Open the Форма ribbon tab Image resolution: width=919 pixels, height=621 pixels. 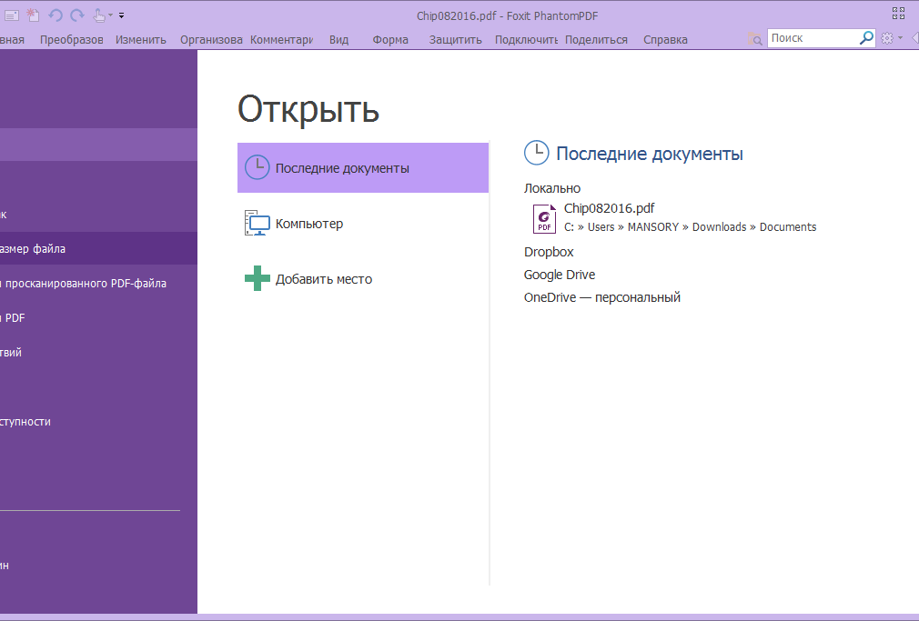point(390,40)
